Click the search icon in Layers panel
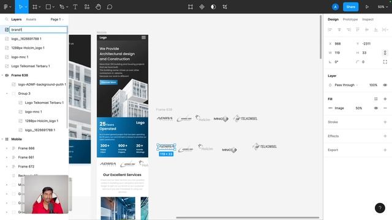 point(7,19)
